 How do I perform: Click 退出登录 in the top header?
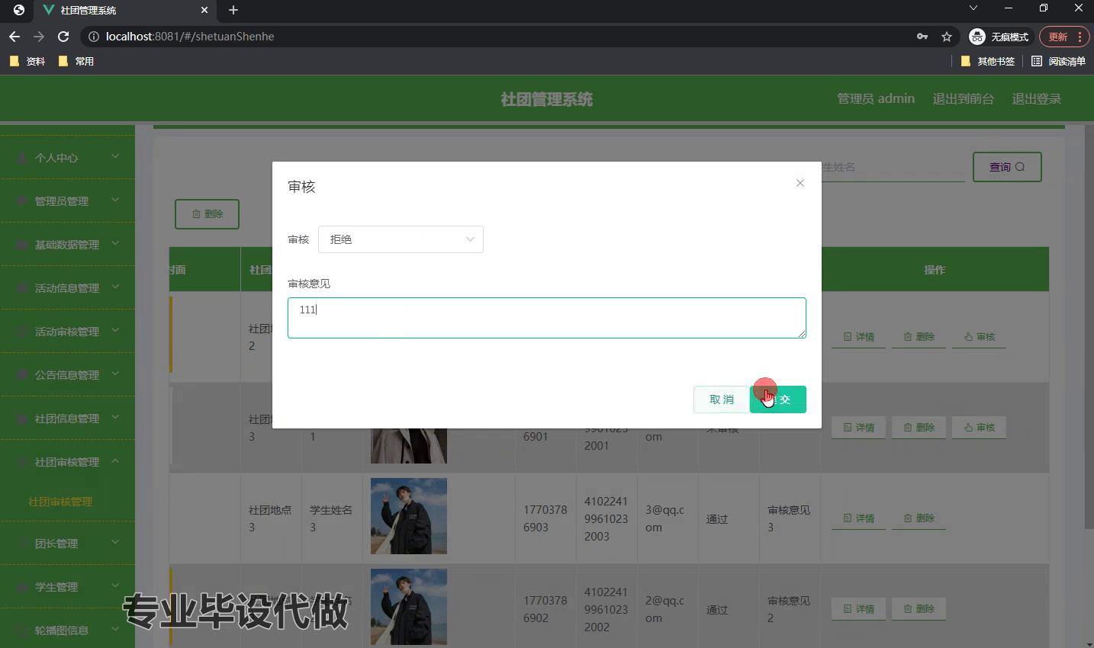[1036, 99]
